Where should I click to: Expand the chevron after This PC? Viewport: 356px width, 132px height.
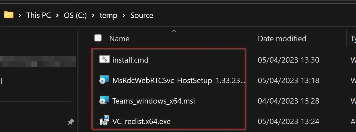58,15
